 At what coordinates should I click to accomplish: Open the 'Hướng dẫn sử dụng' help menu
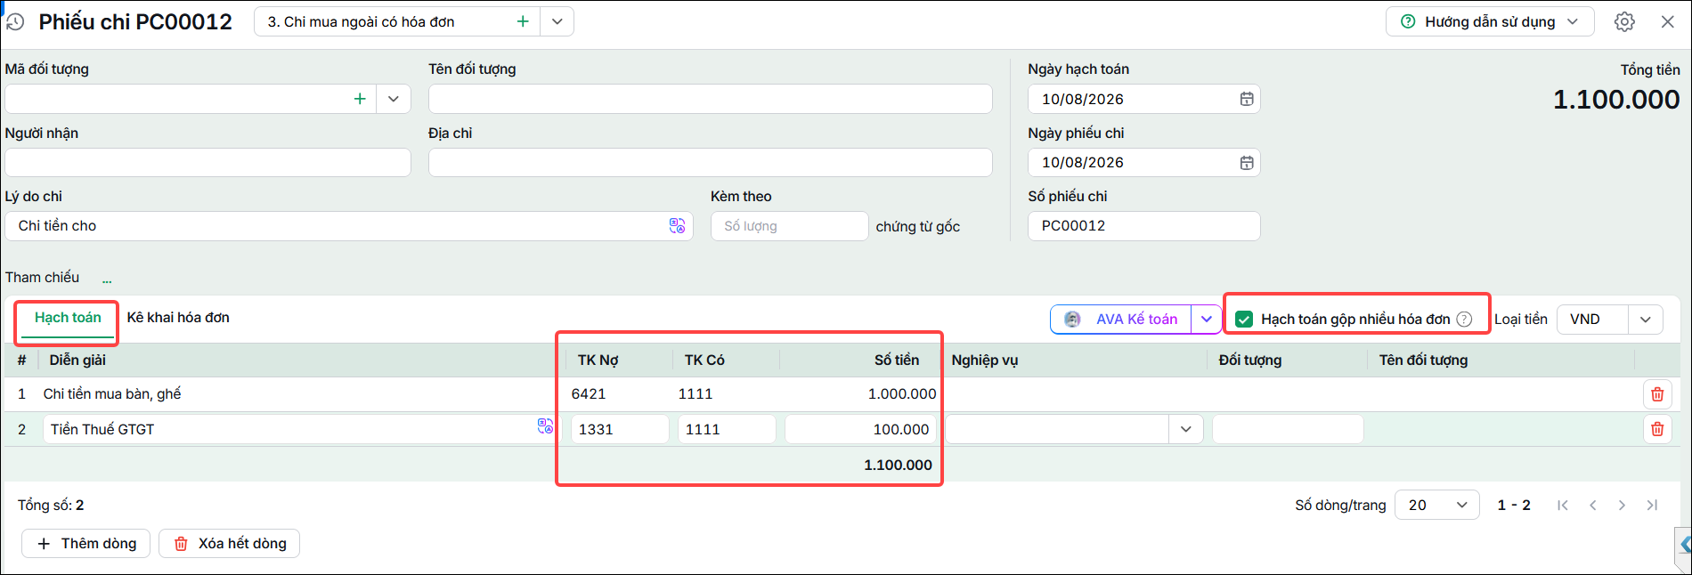coord(1489,21)
